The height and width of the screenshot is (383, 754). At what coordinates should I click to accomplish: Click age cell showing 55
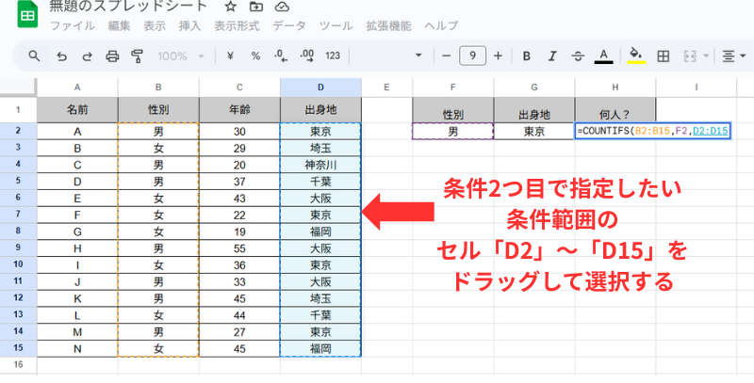pos(239,248)
